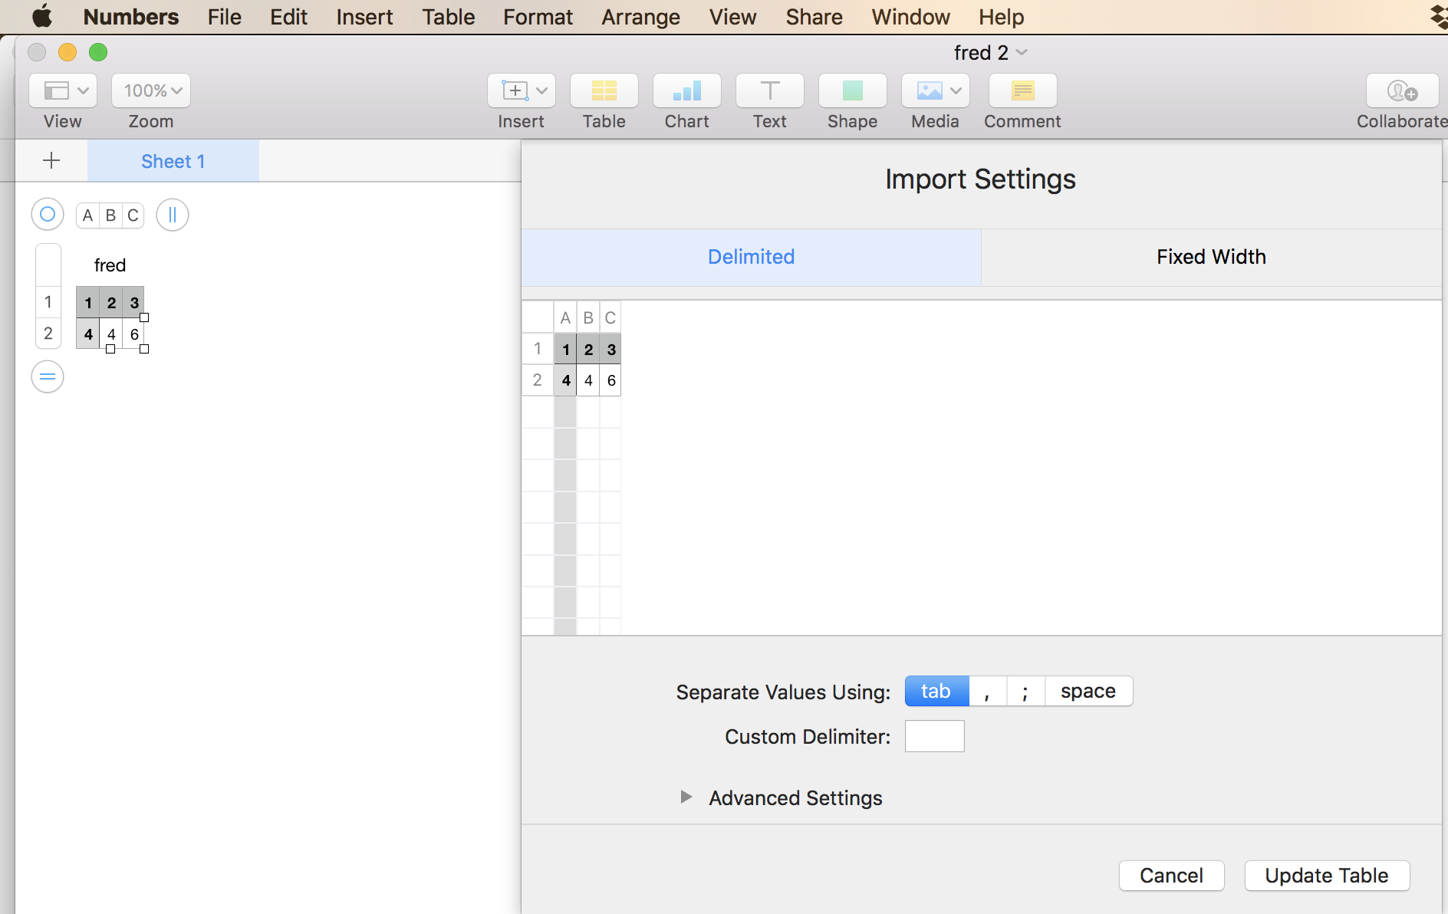The image size is (1448, 914).
Task: Click the Shape toolbar icon
Action: pos(853,90)
